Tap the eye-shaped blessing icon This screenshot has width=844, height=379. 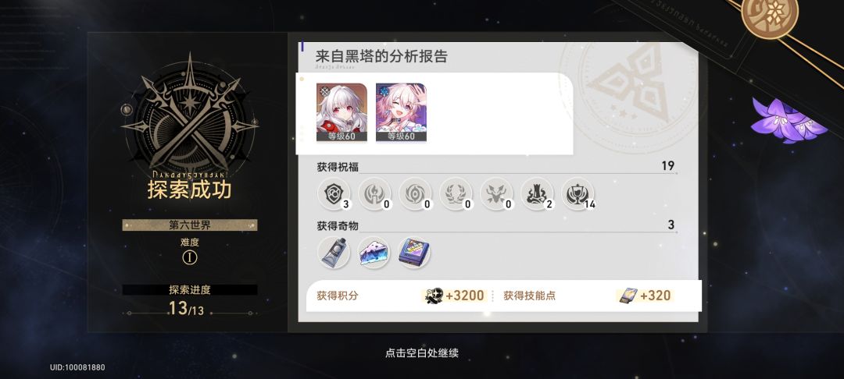(415, 194)
